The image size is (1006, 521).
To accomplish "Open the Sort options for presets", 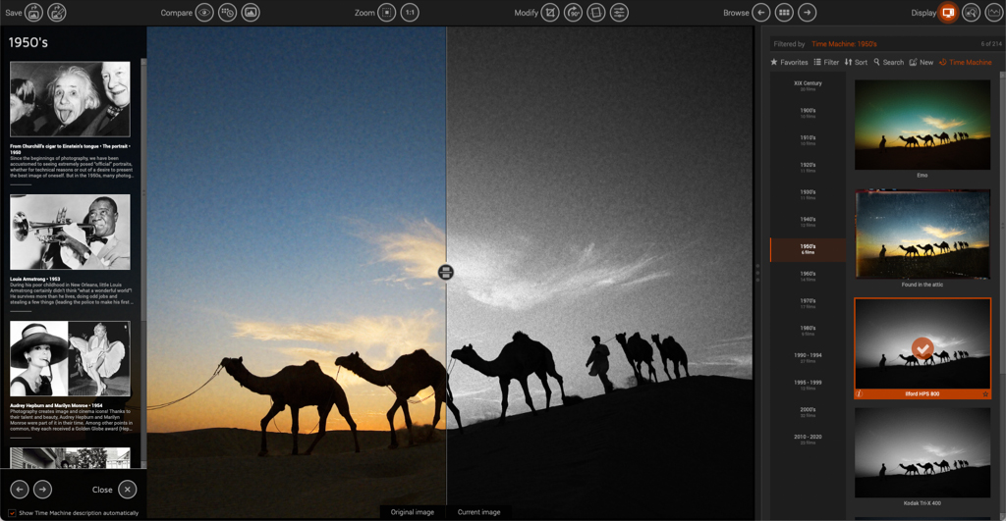I will pos(856,62).
